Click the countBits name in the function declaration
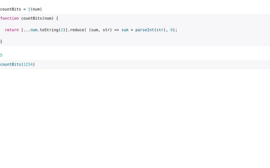Image resolution: width=270 pixels, height=168 pixels. [x=32, y=18]
